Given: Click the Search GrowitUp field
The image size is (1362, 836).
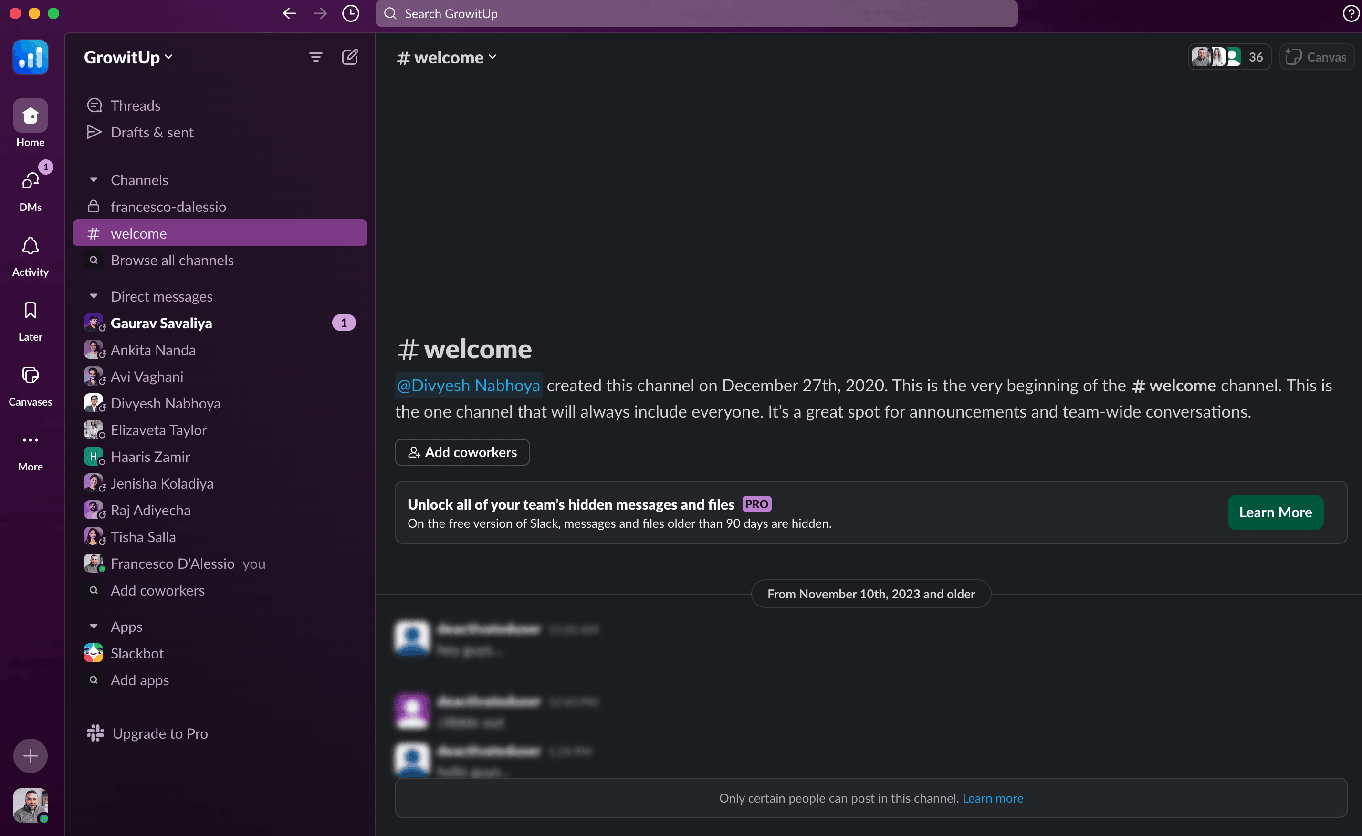Looking at the screenshot, I should click(x=696, y=13).
